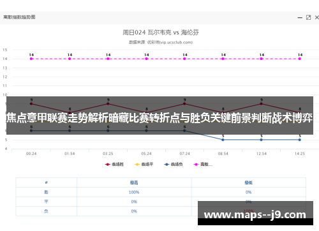Click the 03:25 x-axis label

coord(108,154)
